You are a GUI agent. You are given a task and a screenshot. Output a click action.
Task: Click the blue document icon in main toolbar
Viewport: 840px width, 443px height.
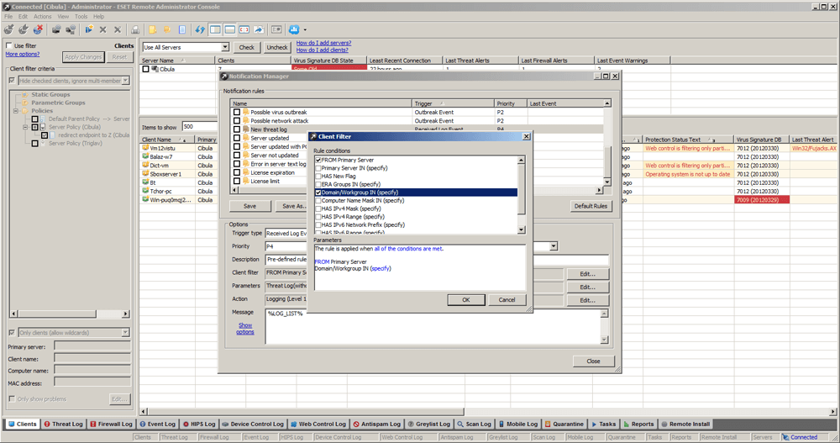(x=182, y=29)
